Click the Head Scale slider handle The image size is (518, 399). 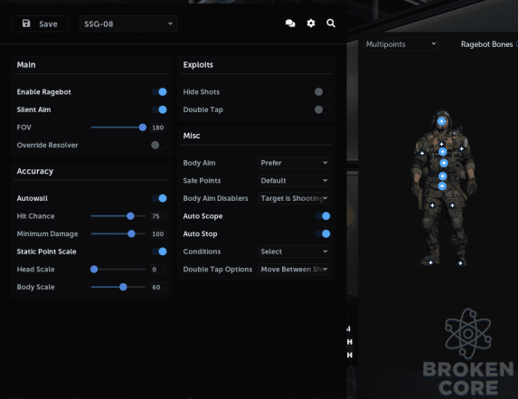[x=94, y=270]
